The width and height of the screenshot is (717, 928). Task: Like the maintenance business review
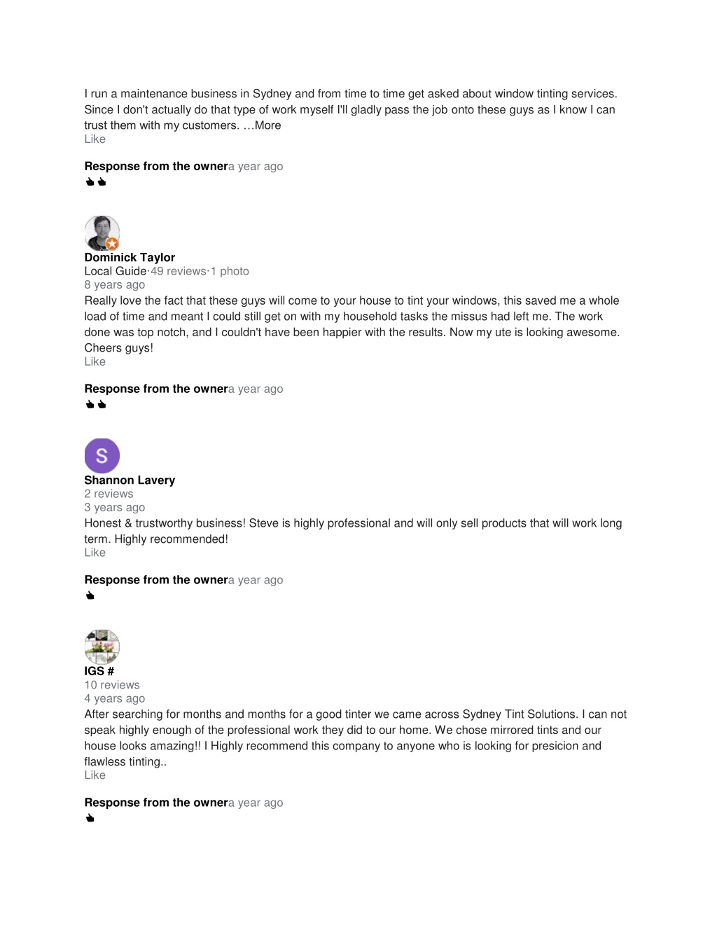coord(95,139)
